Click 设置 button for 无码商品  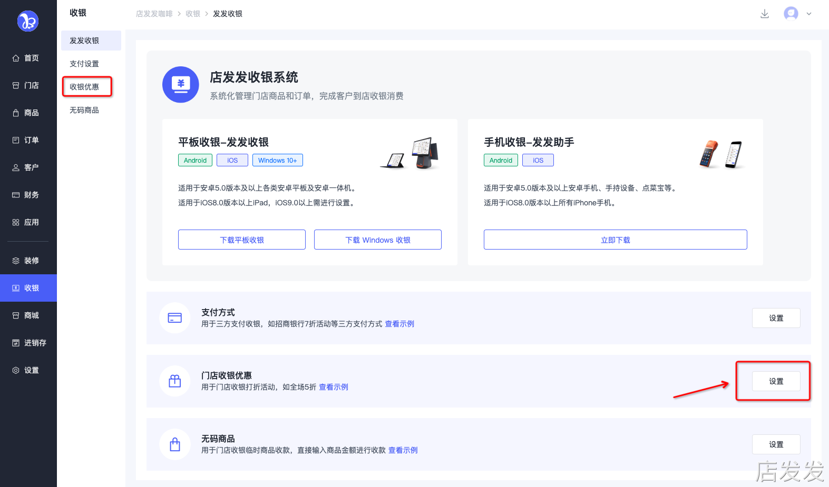(x=776, y=444)
